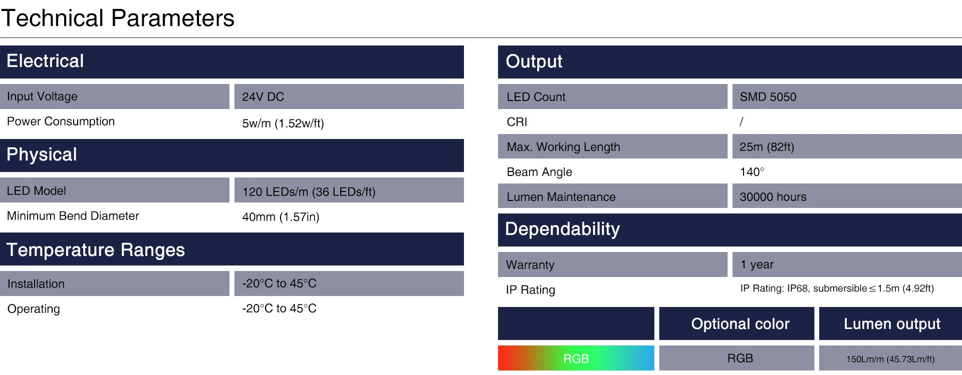The height and width of the screenshot is (375, 962).
Task: Click the 24V DC input voltage value
Action: point(263,97)
